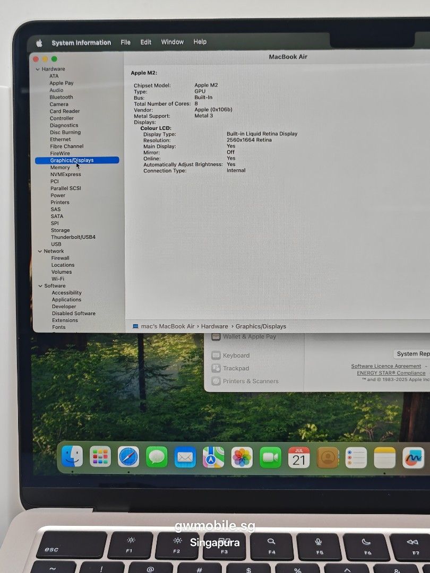Open the System Information menu

point(81,43)
